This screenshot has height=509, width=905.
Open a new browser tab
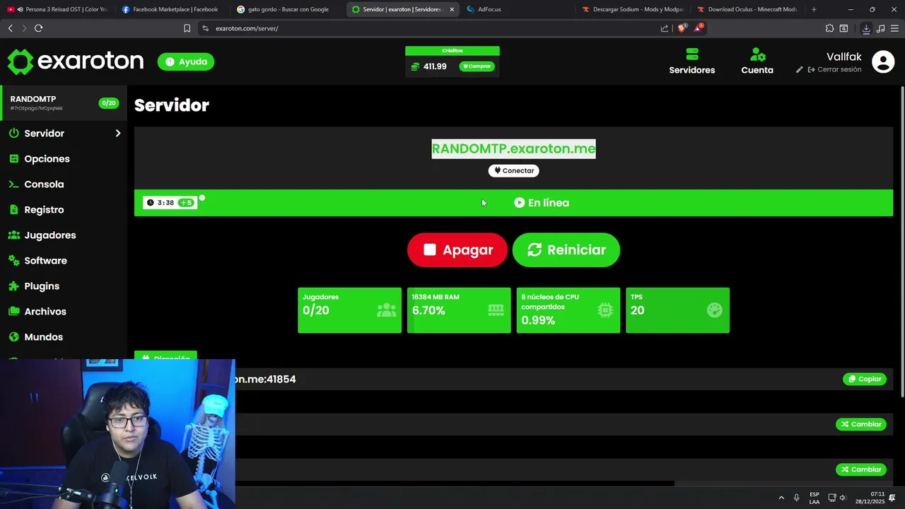pos(814,9)
